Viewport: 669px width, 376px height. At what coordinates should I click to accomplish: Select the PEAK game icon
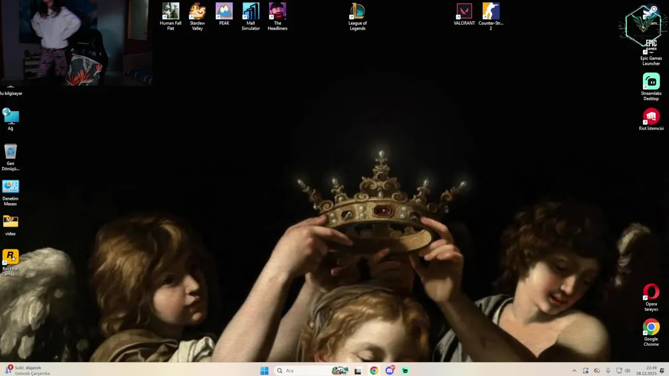(x=224, y=15)
